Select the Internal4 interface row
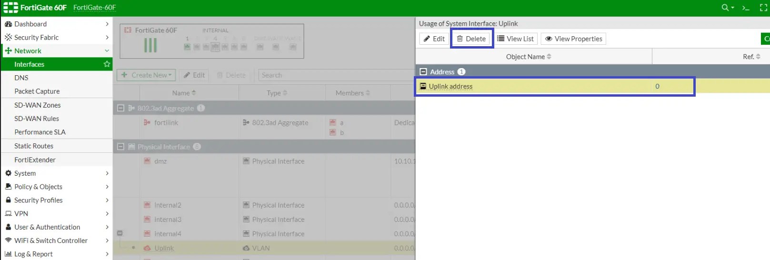Image resolution: width=770 pixels, height=260 pixels. [264, 234]
